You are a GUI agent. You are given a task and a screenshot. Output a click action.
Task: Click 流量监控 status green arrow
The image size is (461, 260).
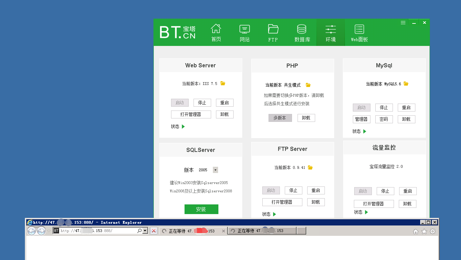(367, 212)
